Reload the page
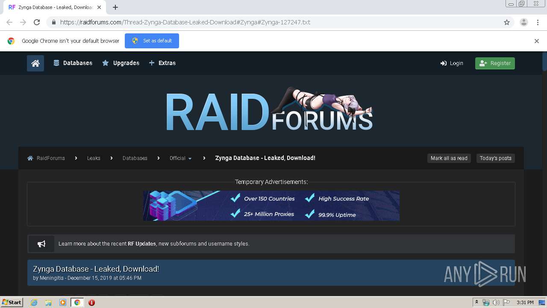This screenshot has height=308, width=547. click(x=37, y=22)
